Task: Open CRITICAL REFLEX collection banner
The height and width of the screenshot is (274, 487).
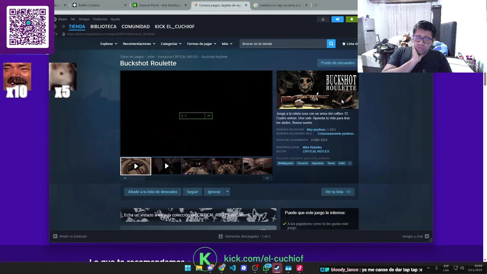Action: click(198, 215)
